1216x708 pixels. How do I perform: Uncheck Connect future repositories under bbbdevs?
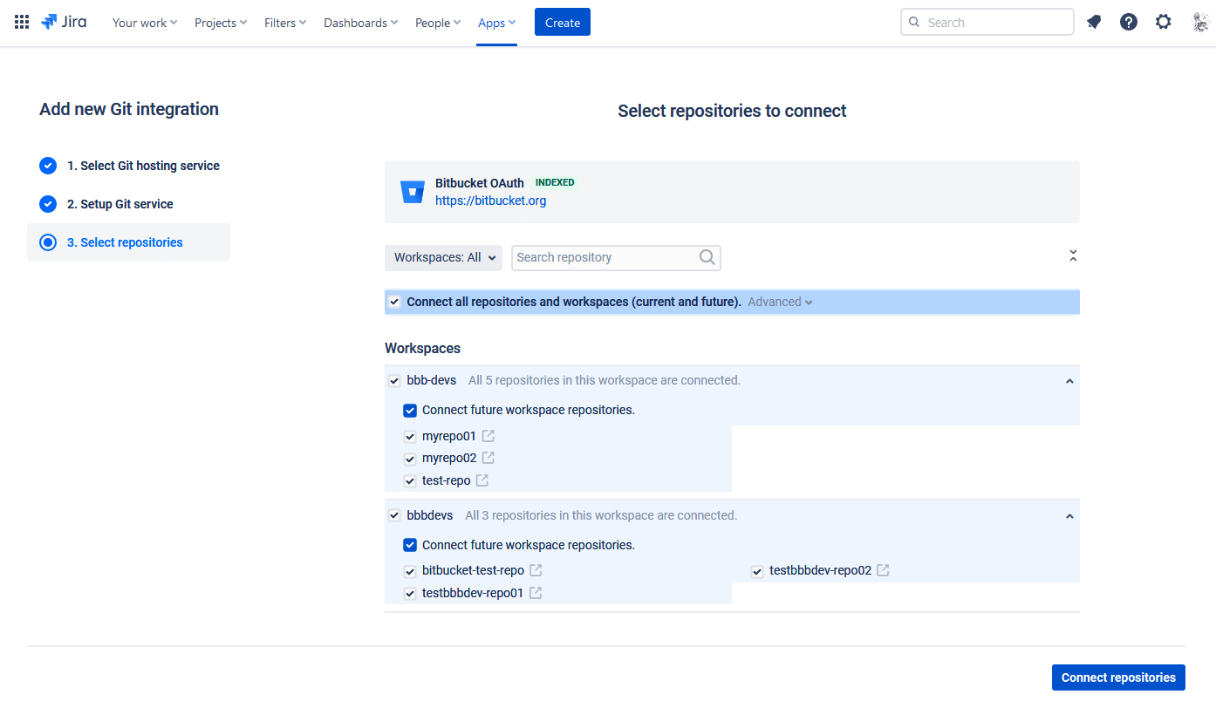pos(410,545)
